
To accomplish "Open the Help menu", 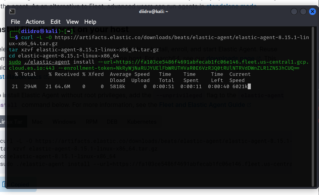I will [90, 22].
